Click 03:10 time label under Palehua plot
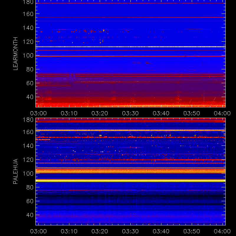The height and width of the screenshot is (236, 236). 69,231
